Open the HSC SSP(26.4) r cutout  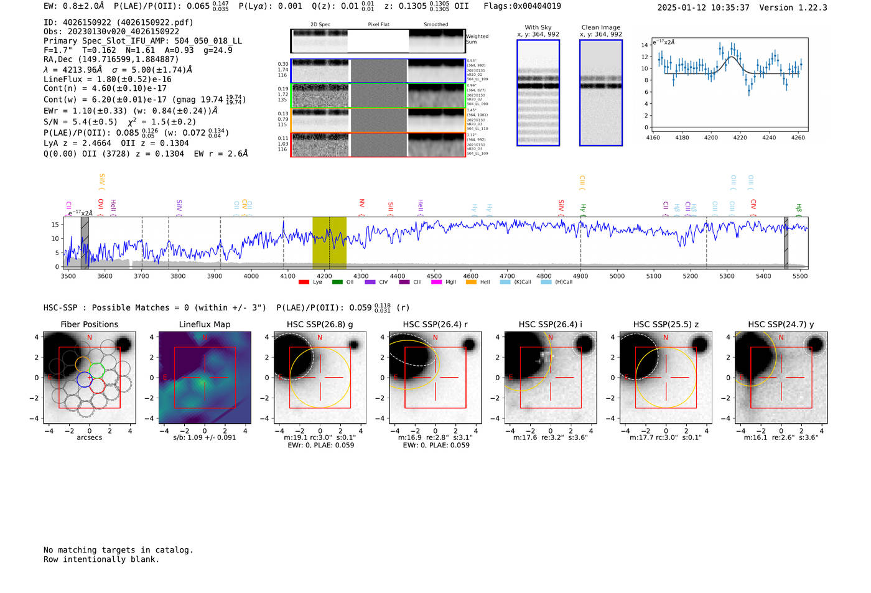pos(435,377)
